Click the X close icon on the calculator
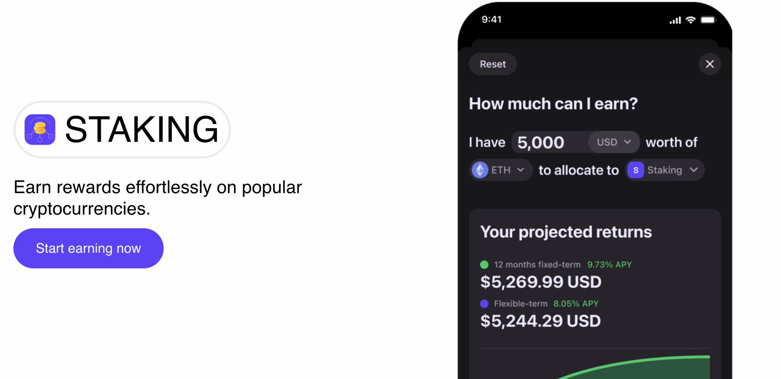781x379 pixels. point(710,64)
